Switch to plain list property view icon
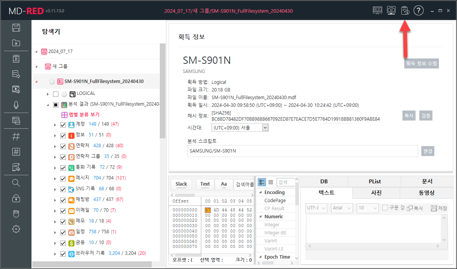The width and height of the screenshot is (457, 269). point(271,183)
